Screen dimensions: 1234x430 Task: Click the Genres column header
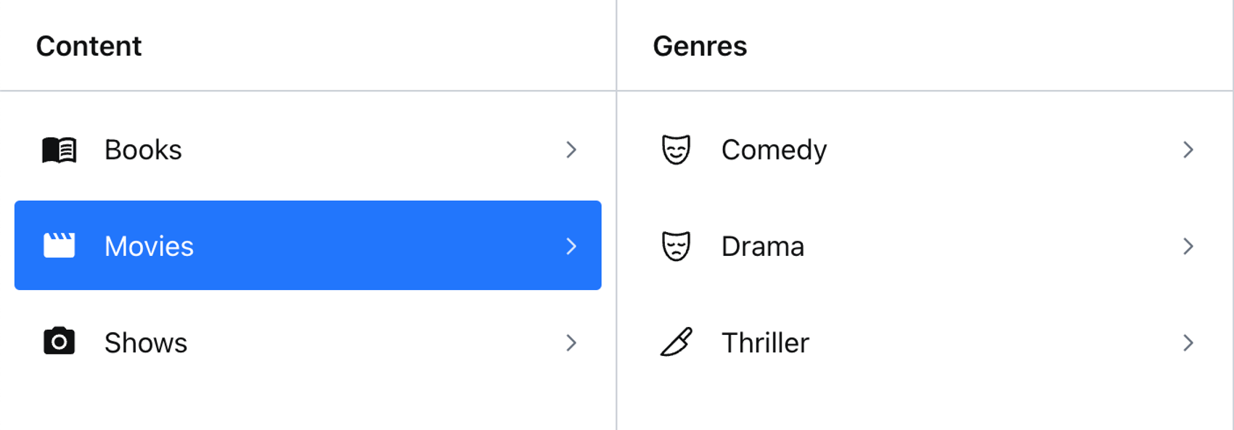click(x=700, y=46)
